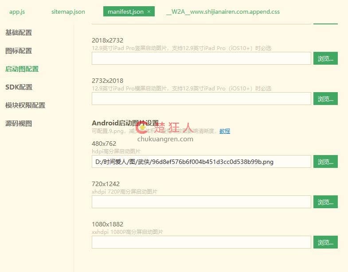Focus the 720x1242 path input field
348x272 pixels.
[x=201, y=202]
